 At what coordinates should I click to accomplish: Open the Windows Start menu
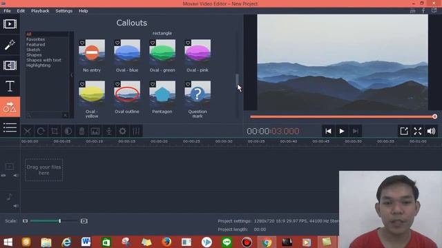(8, 242)
